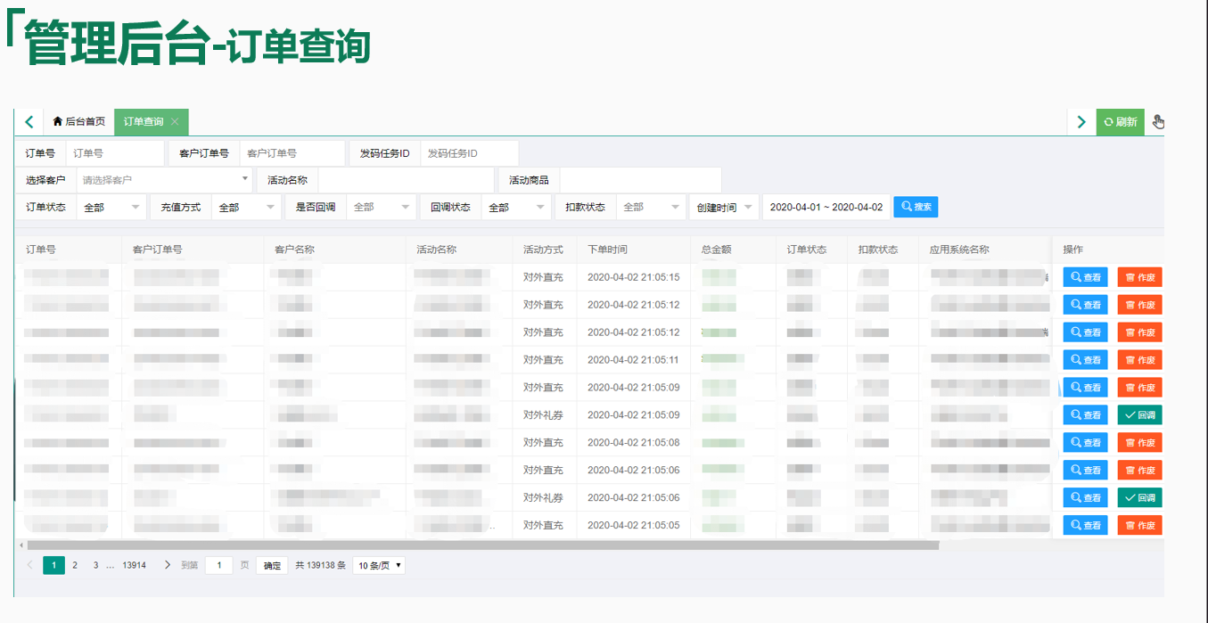
Task: Open the 后台首页 home tab
Action: [78, 122]
